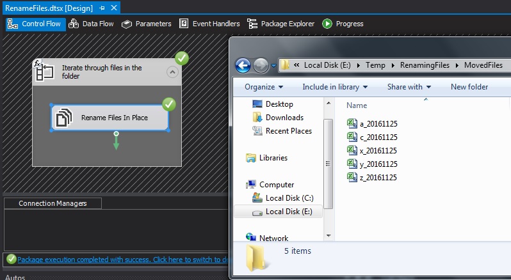Click the folder icon in the address bar

point(285,65)
